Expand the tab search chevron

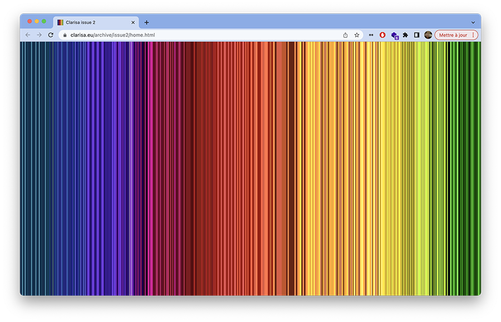[473, 23]
